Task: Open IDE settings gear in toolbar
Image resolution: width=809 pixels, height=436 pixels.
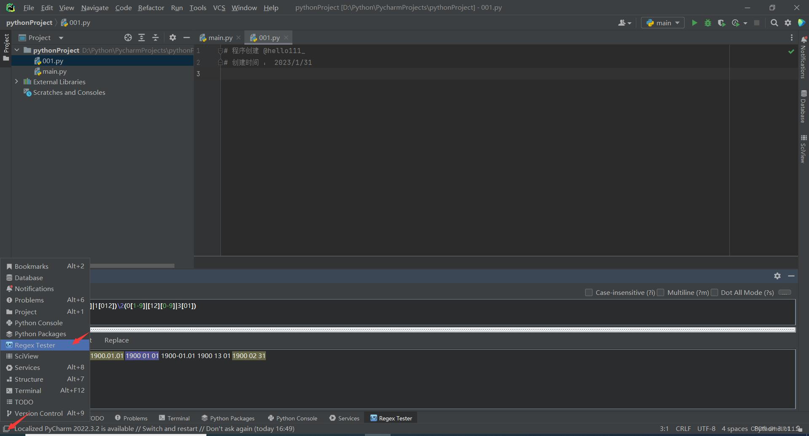Action: [788, 23]
